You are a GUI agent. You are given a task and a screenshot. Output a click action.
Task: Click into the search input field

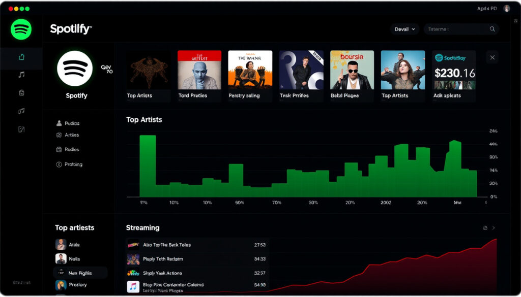[x=461, y=29]
